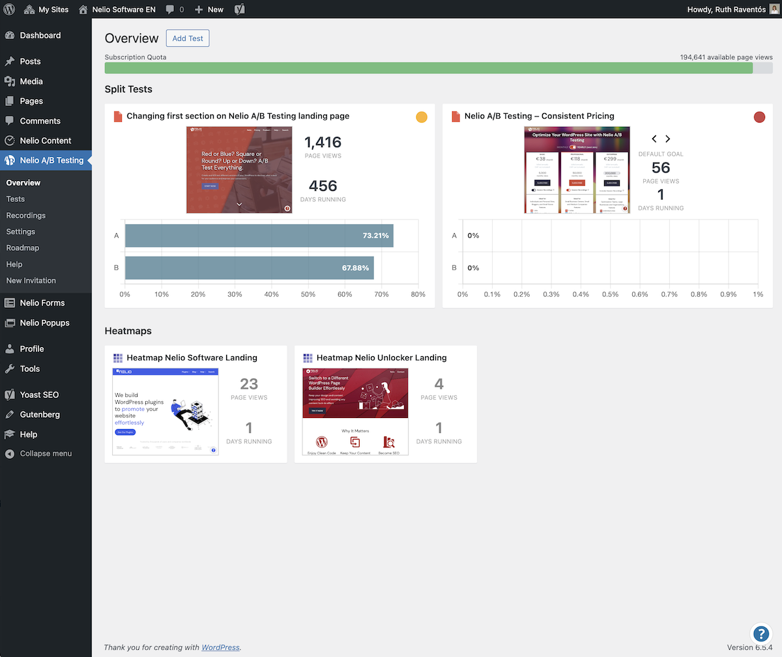Click the yellow status dot on first test

pos(422,117)
